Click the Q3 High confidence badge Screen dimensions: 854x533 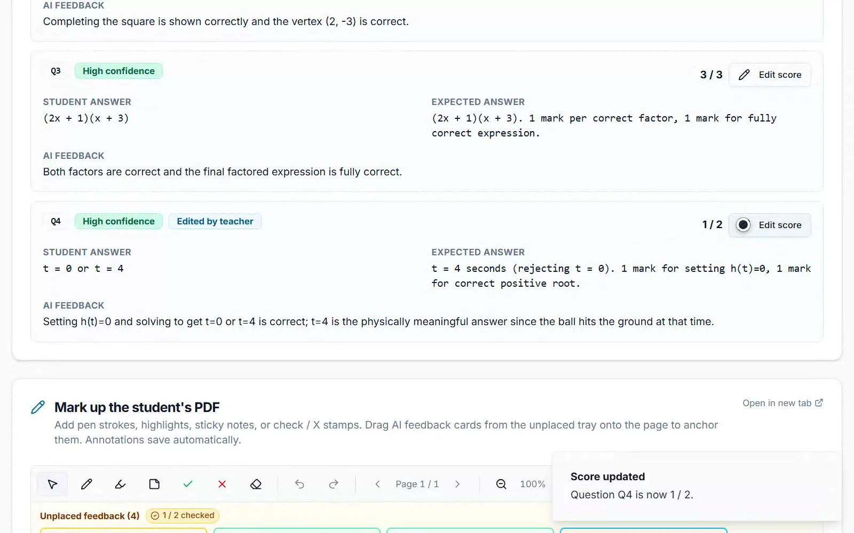click(x=118, y=71)
